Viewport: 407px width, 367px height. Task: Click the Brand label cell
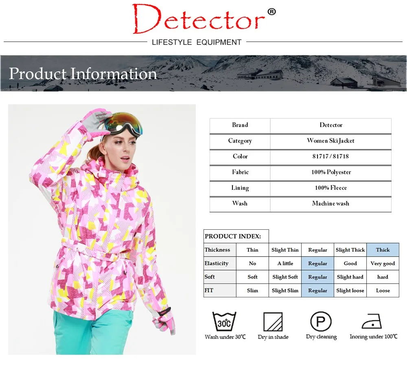coord(240,125)
